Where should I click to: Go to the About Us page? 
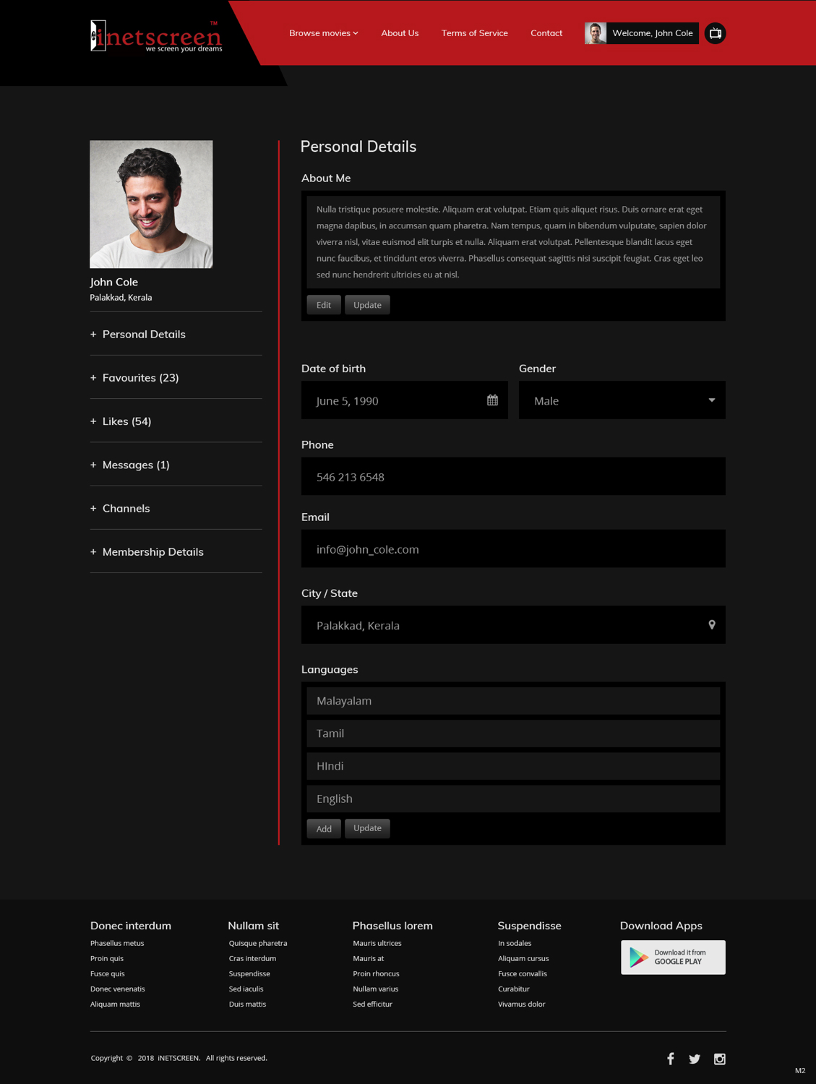pos(400,33)
